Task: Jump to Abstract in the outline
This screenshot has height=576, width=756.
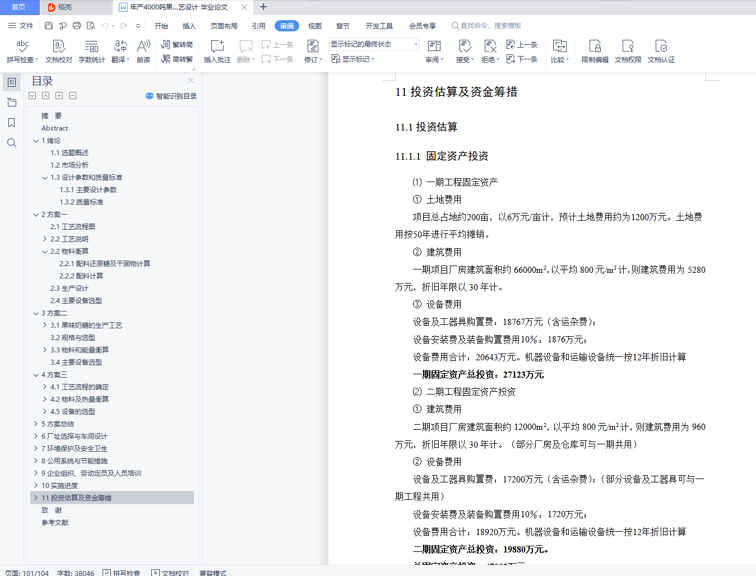Action: [55, 128]
